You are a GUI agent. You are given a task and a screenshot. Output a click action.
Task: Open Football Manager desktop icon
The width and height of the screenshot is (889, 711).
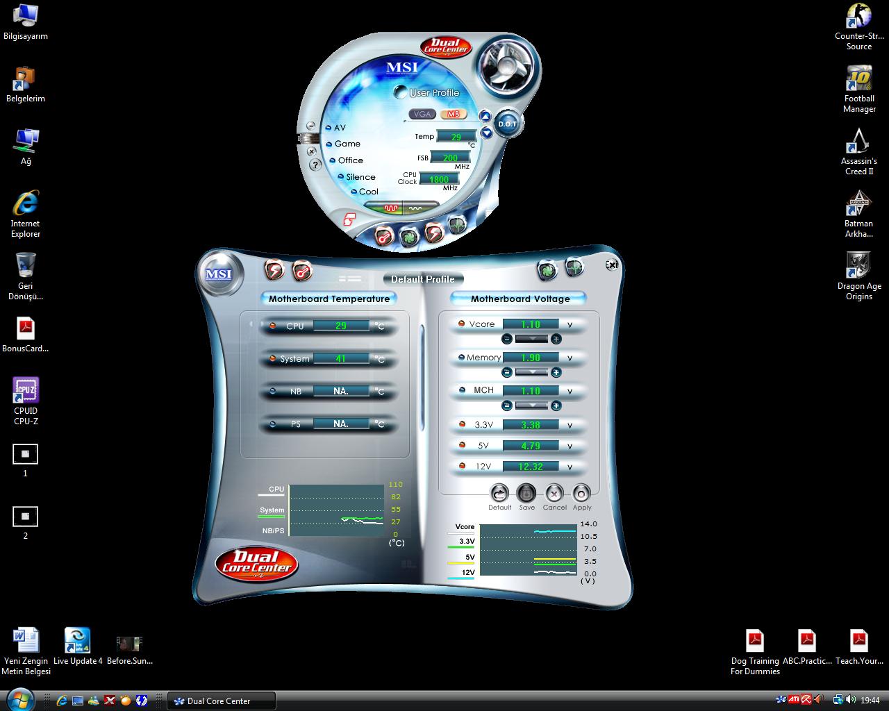pyautogui.click(x=859, y=89)
